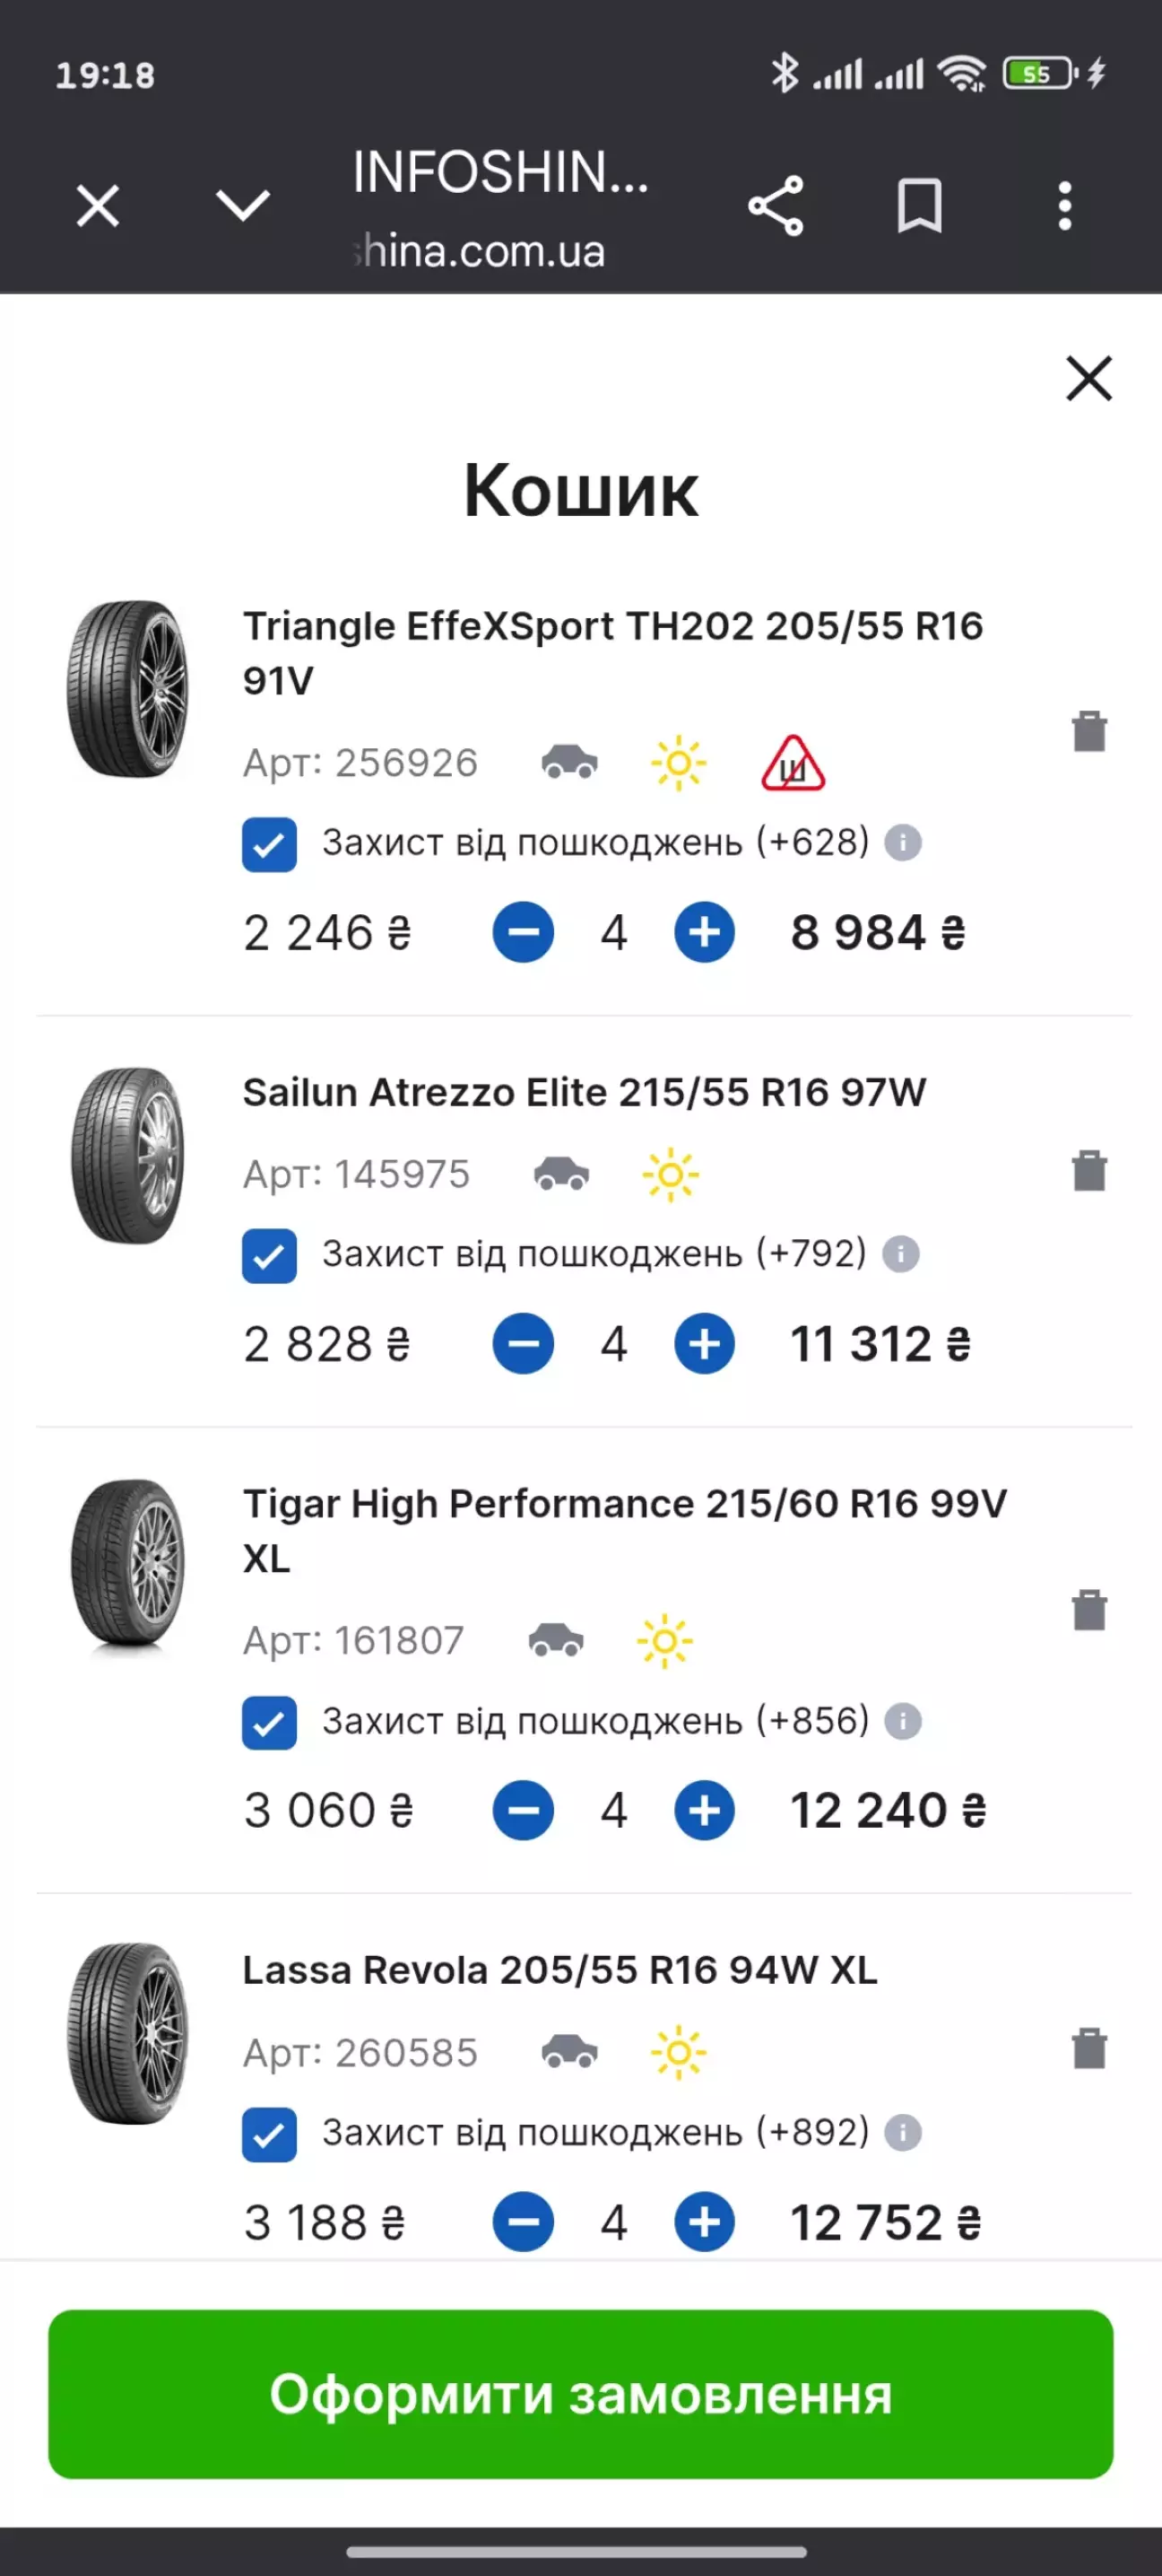Open browser three-dot menu
The image size is (1162, 2576).
[x=1065, y=206]
